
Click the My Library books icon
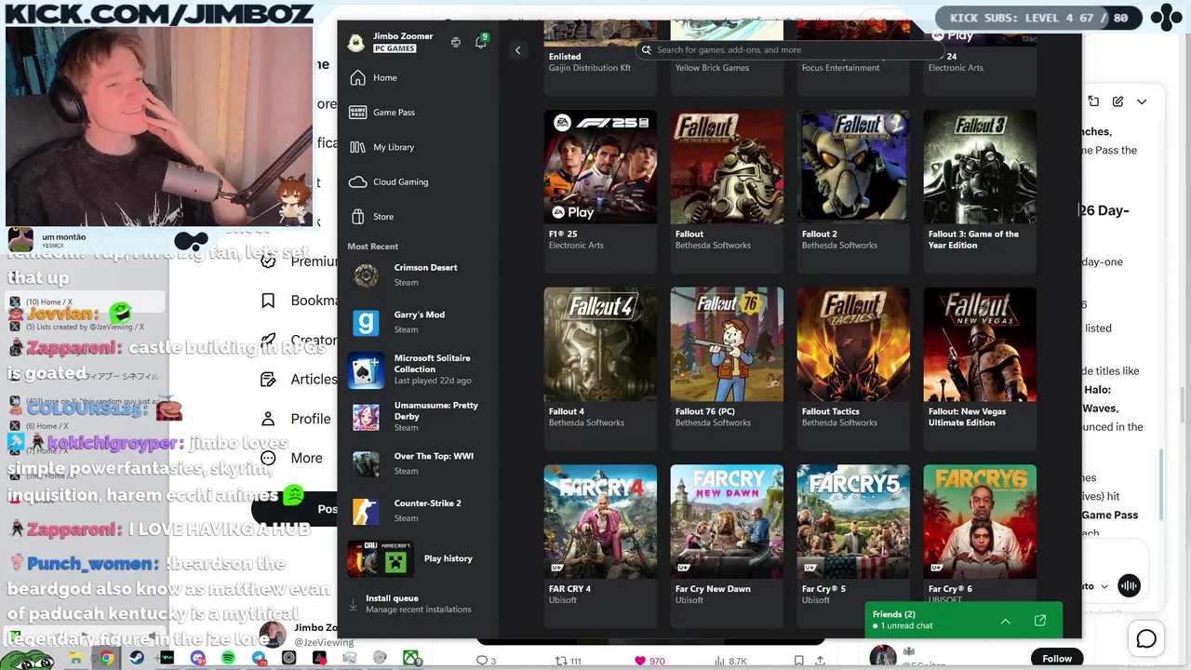point(357,147)
